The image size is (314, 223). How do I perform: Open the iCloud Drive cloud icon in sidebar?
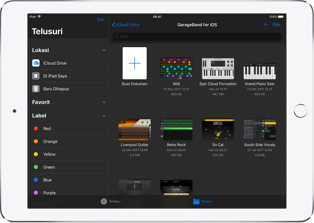click(36, 63)
